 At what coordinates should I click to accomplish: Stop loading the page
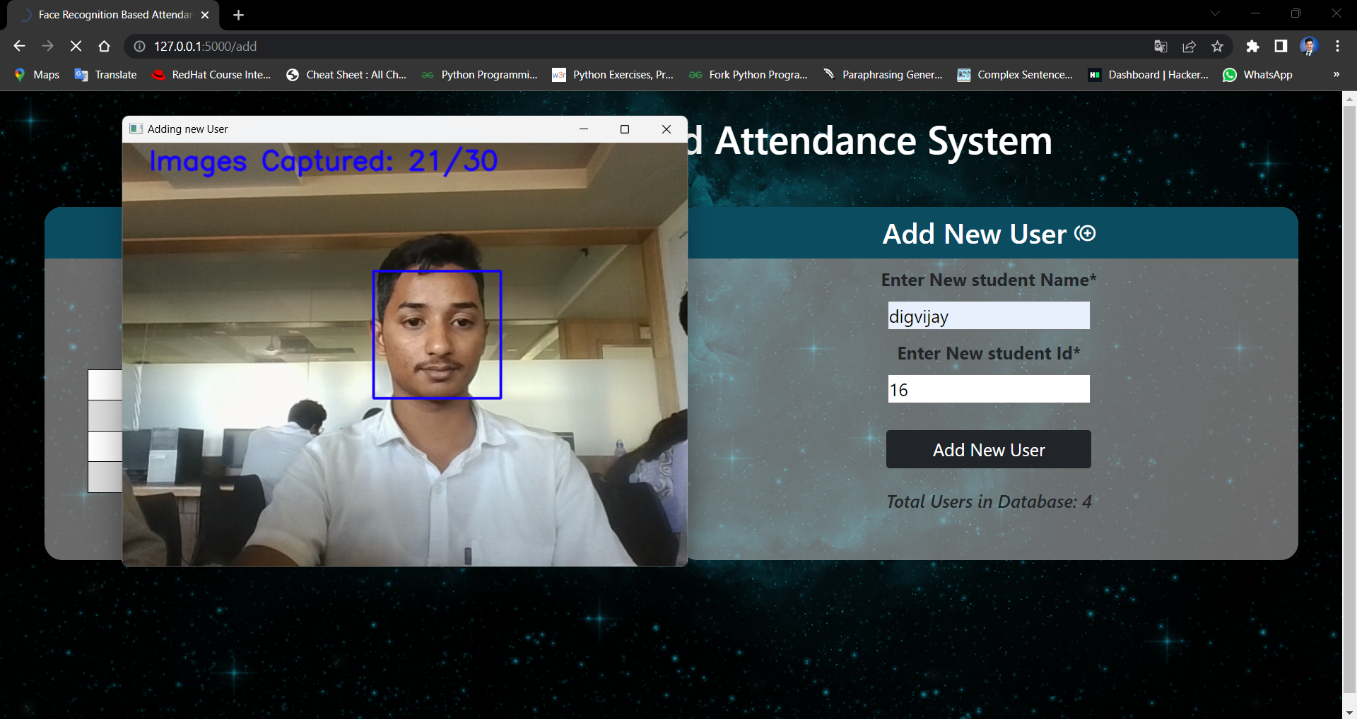[x=76, y=46]
